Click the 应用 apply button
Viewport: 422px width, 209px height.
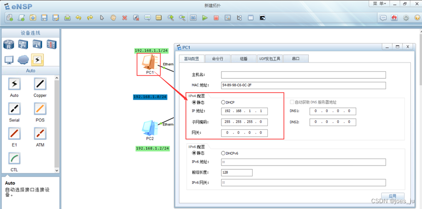point(393,196)
